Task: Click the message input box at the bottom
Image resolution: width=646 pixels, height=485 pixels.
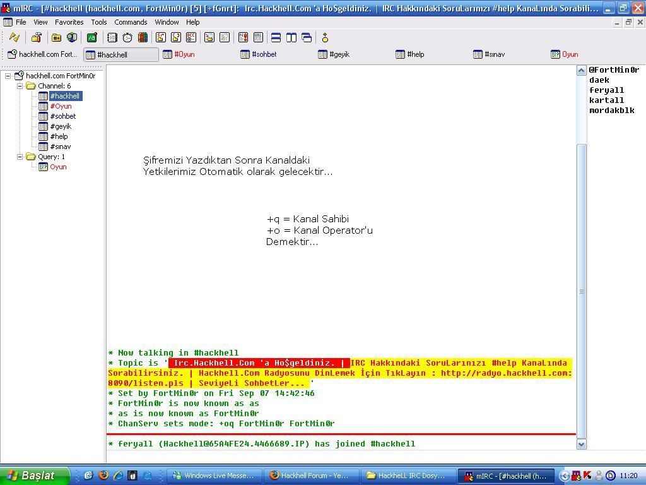Action: click(x=375, y=457)
